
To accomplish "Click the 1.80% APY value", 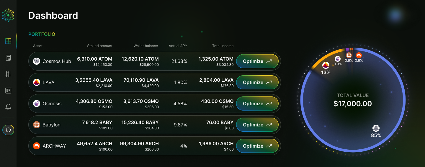I will 181,83.
